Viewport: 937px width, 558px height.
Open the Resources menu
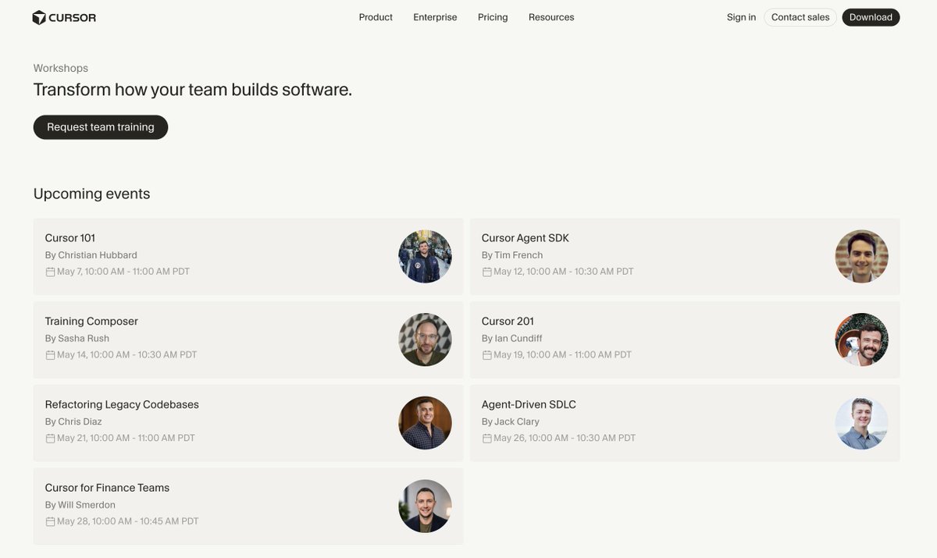coord(551,17)
